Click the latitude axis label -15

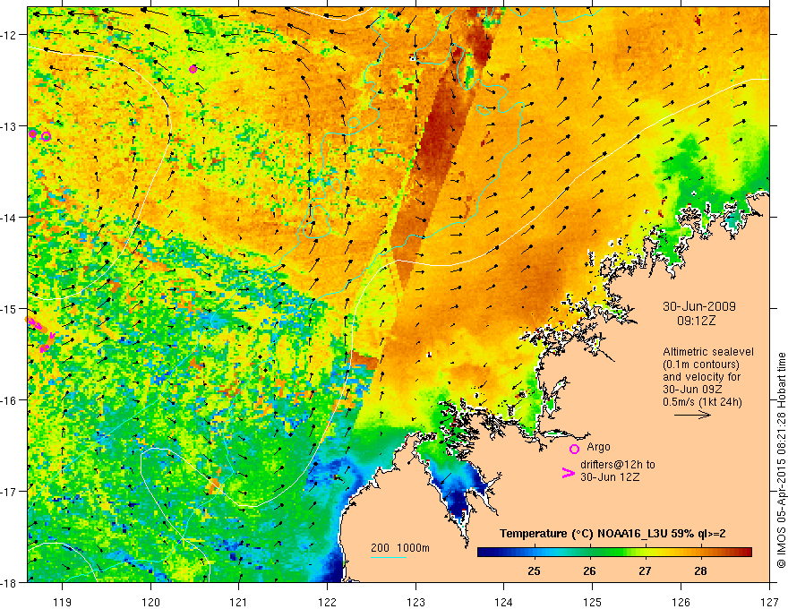(x=11, y=308)
